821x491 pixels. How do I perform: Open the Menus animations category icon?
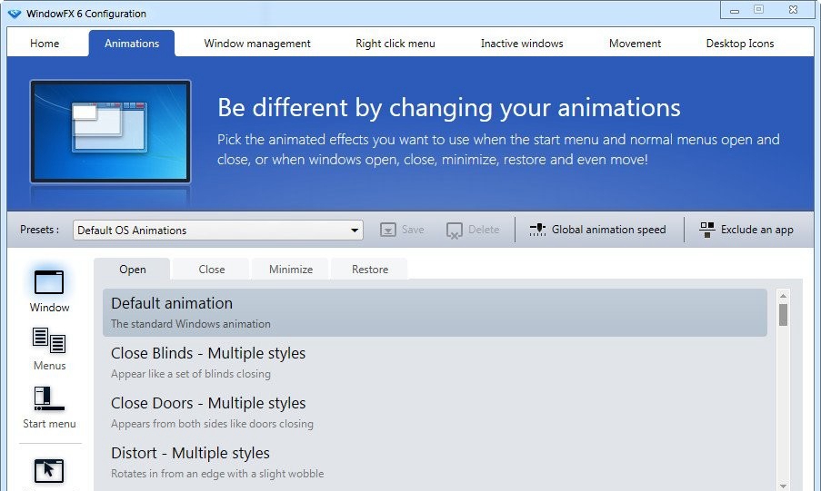(x=49, y=340)
